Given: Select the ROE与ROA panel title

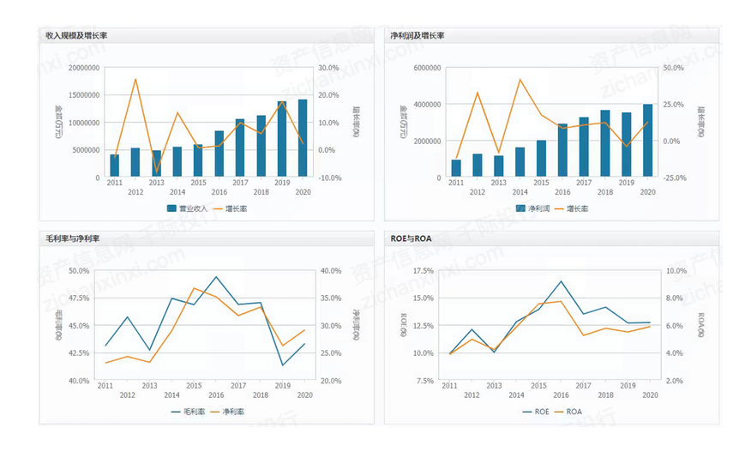Looking at the screenshot, I should (x=411, y=238).
